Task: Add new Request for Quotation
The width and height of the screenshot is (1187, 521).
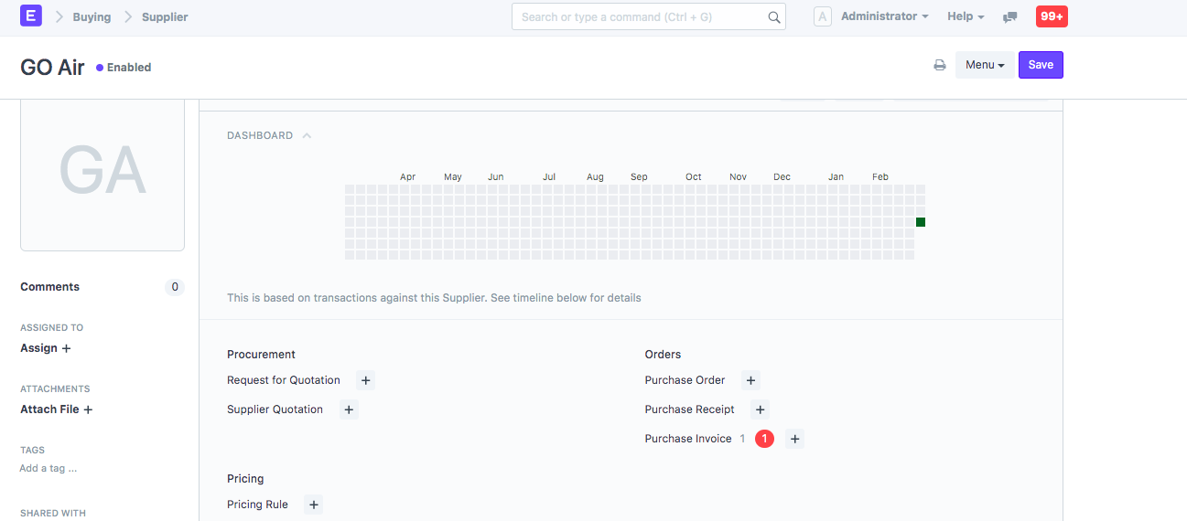Action: (365, 380)
